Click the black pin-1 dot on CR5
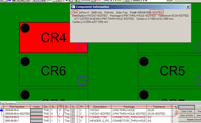The image size is (201, 123). (x=144, y=61)
